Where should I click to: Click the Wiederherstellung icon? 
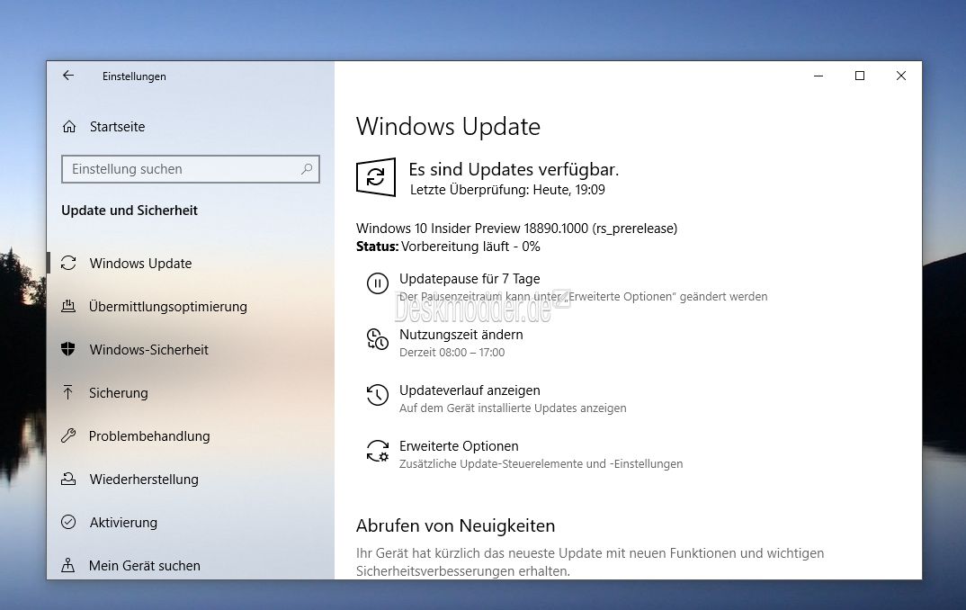coord(68,479)
